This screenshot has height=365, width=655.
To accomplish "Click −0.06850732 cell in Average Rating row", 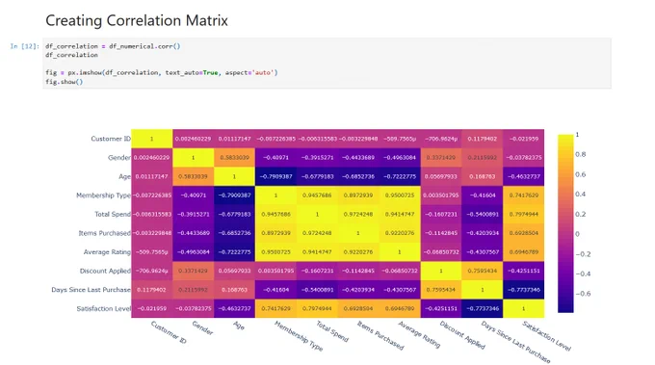I will [x=441, y=251].
